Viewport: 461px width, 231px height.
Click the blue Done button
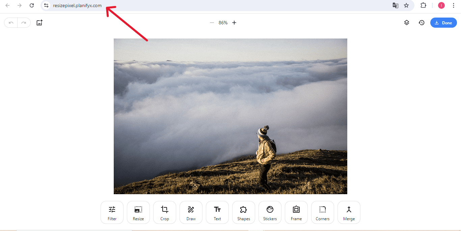tap(443, 23)
